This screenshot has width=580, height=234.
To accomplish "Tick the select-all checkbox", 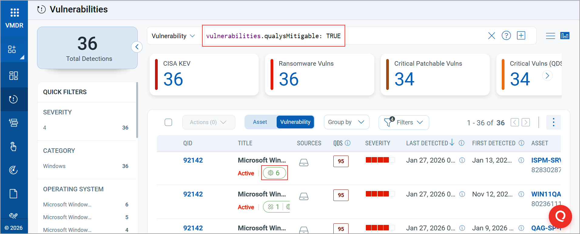I will 168,122.
